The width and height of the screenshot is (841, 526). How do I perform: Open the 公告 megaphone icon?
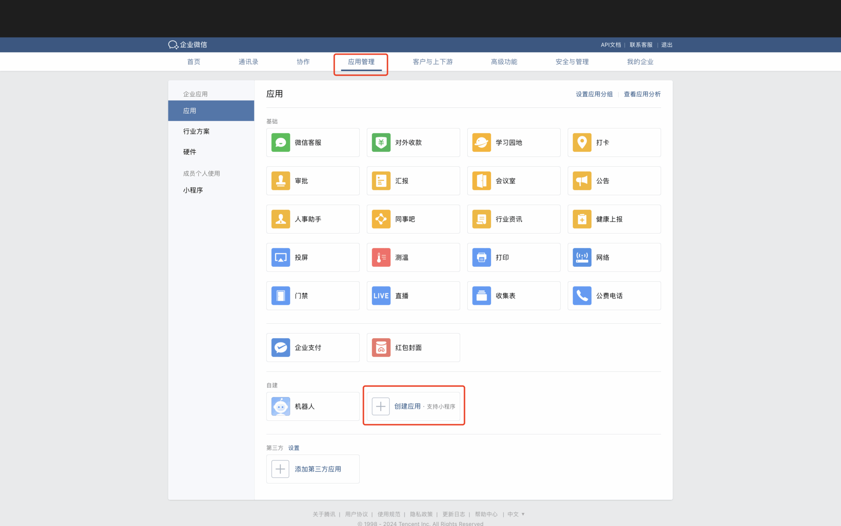click(582, 181)
